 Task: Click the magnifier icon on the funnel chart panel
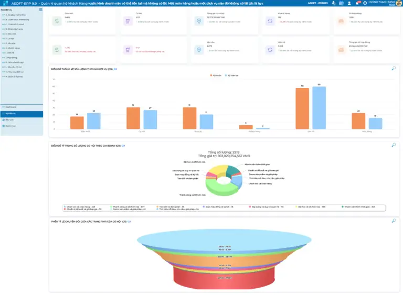click(x=394, y=221)
